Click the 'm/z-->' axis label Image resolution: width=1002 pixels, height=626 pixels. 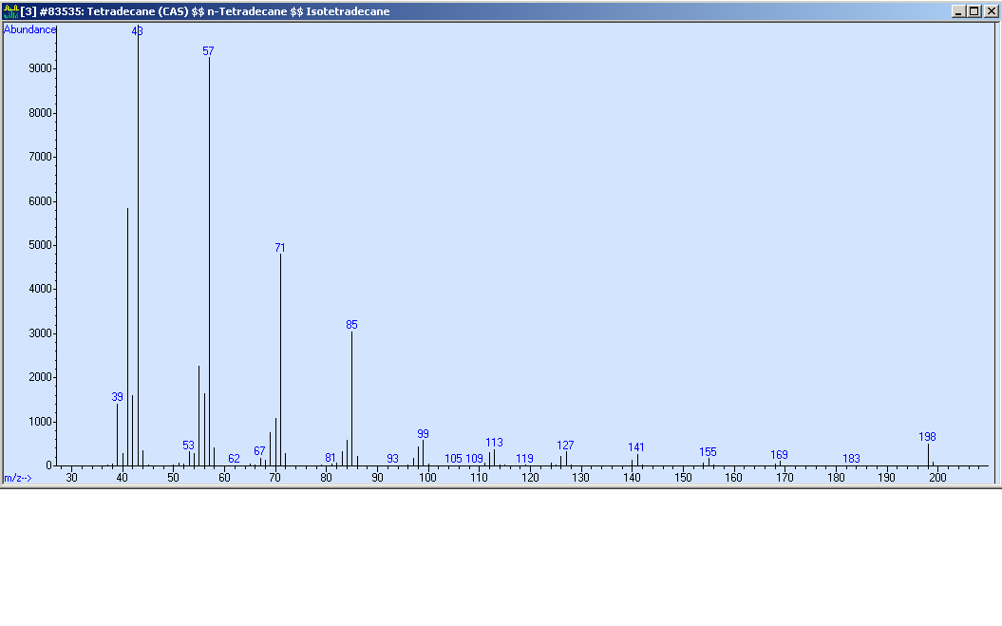(x=17, y=478)
